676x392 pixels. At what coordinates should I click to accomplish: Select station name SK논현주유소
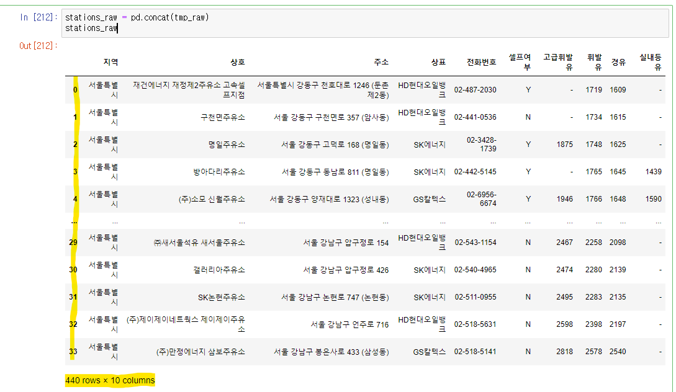pos(222,297)
